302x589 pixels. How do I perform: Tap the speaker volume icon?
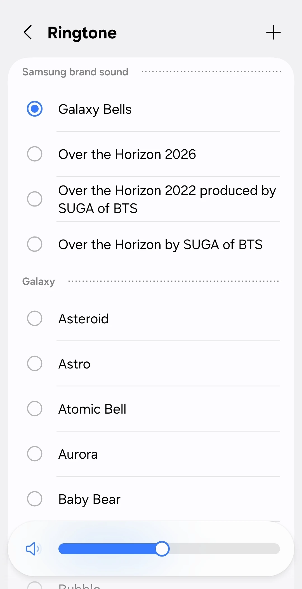(33, 549)
